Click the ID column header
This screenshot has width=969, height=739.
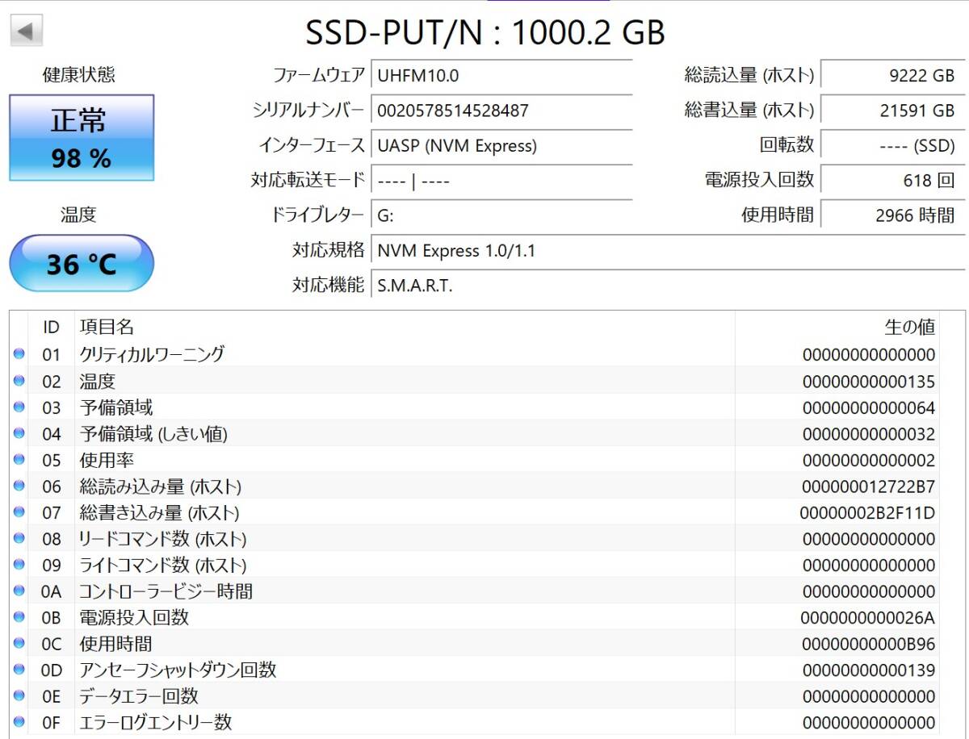[51, 327]
